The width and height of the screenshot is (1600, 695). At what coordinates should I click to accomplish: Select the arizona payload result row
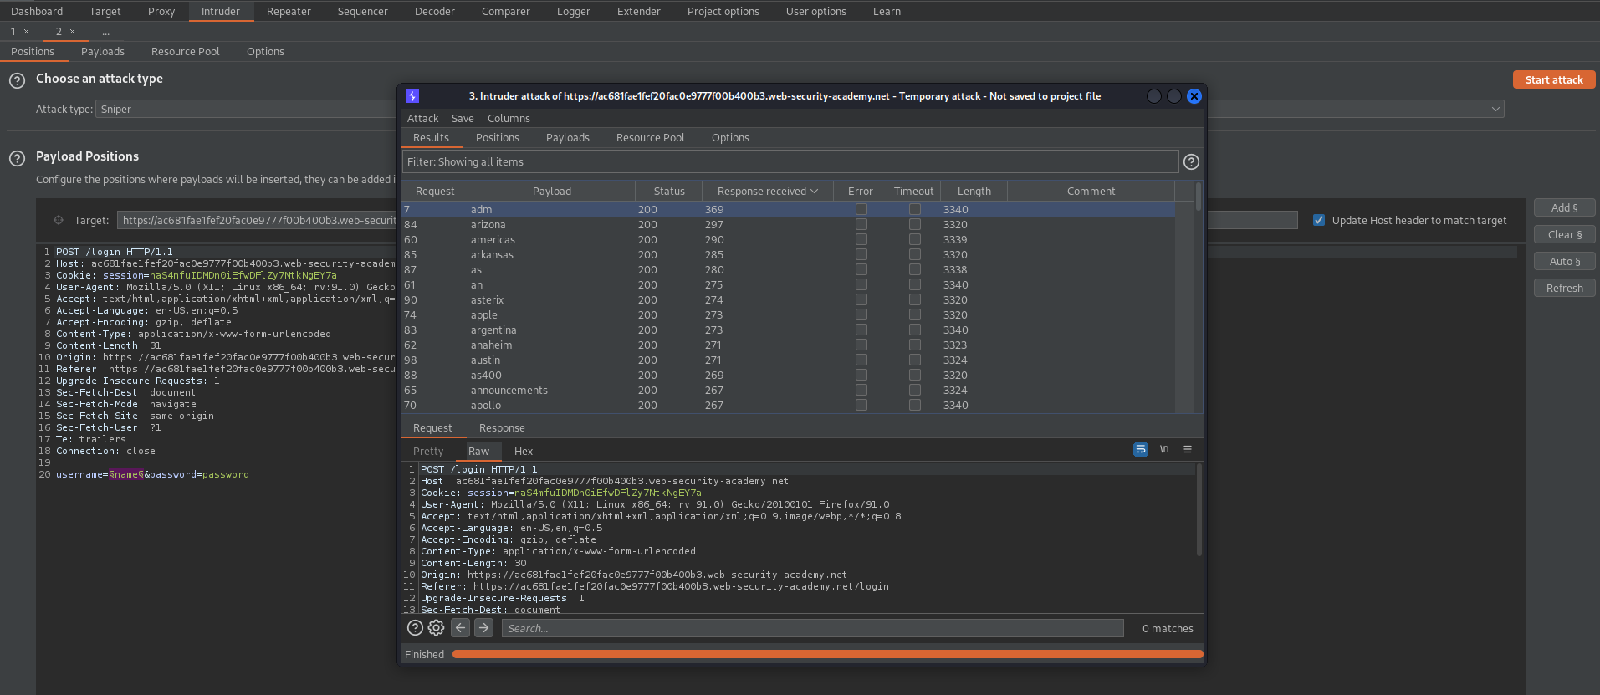coord(788,224)
